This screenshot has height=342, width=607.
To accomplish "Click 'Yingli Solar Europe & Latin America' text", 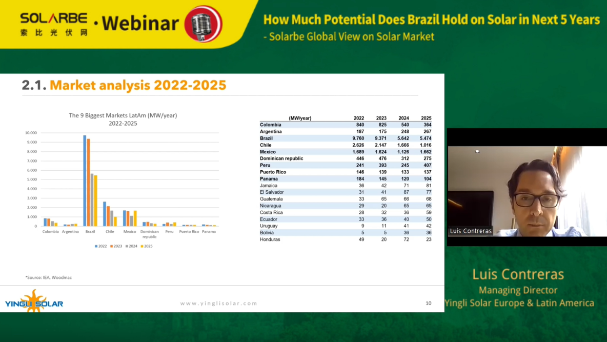I will 519,303.
